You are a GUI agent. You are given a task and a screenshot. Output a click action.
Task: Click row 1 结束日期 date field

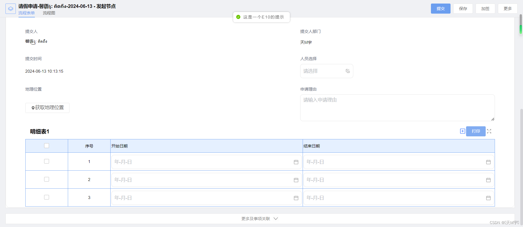point(399,162)
